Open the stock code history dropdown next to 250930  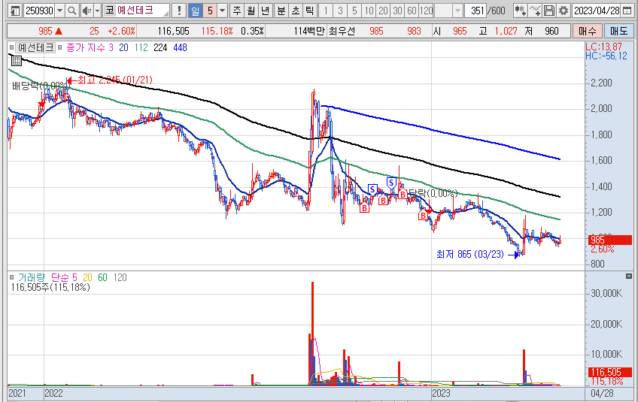pos(59,11)
